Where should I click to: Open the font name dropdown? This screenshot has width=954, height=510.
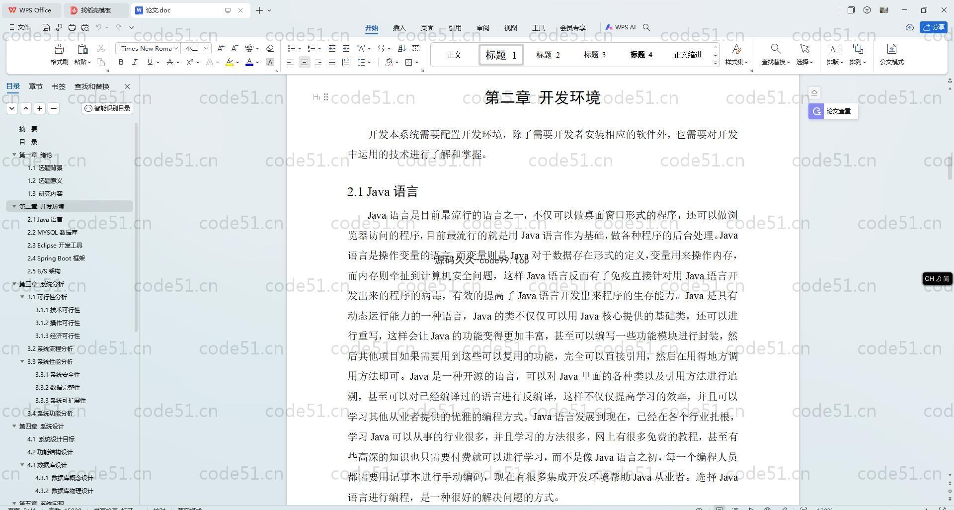[x=148, y=48]
